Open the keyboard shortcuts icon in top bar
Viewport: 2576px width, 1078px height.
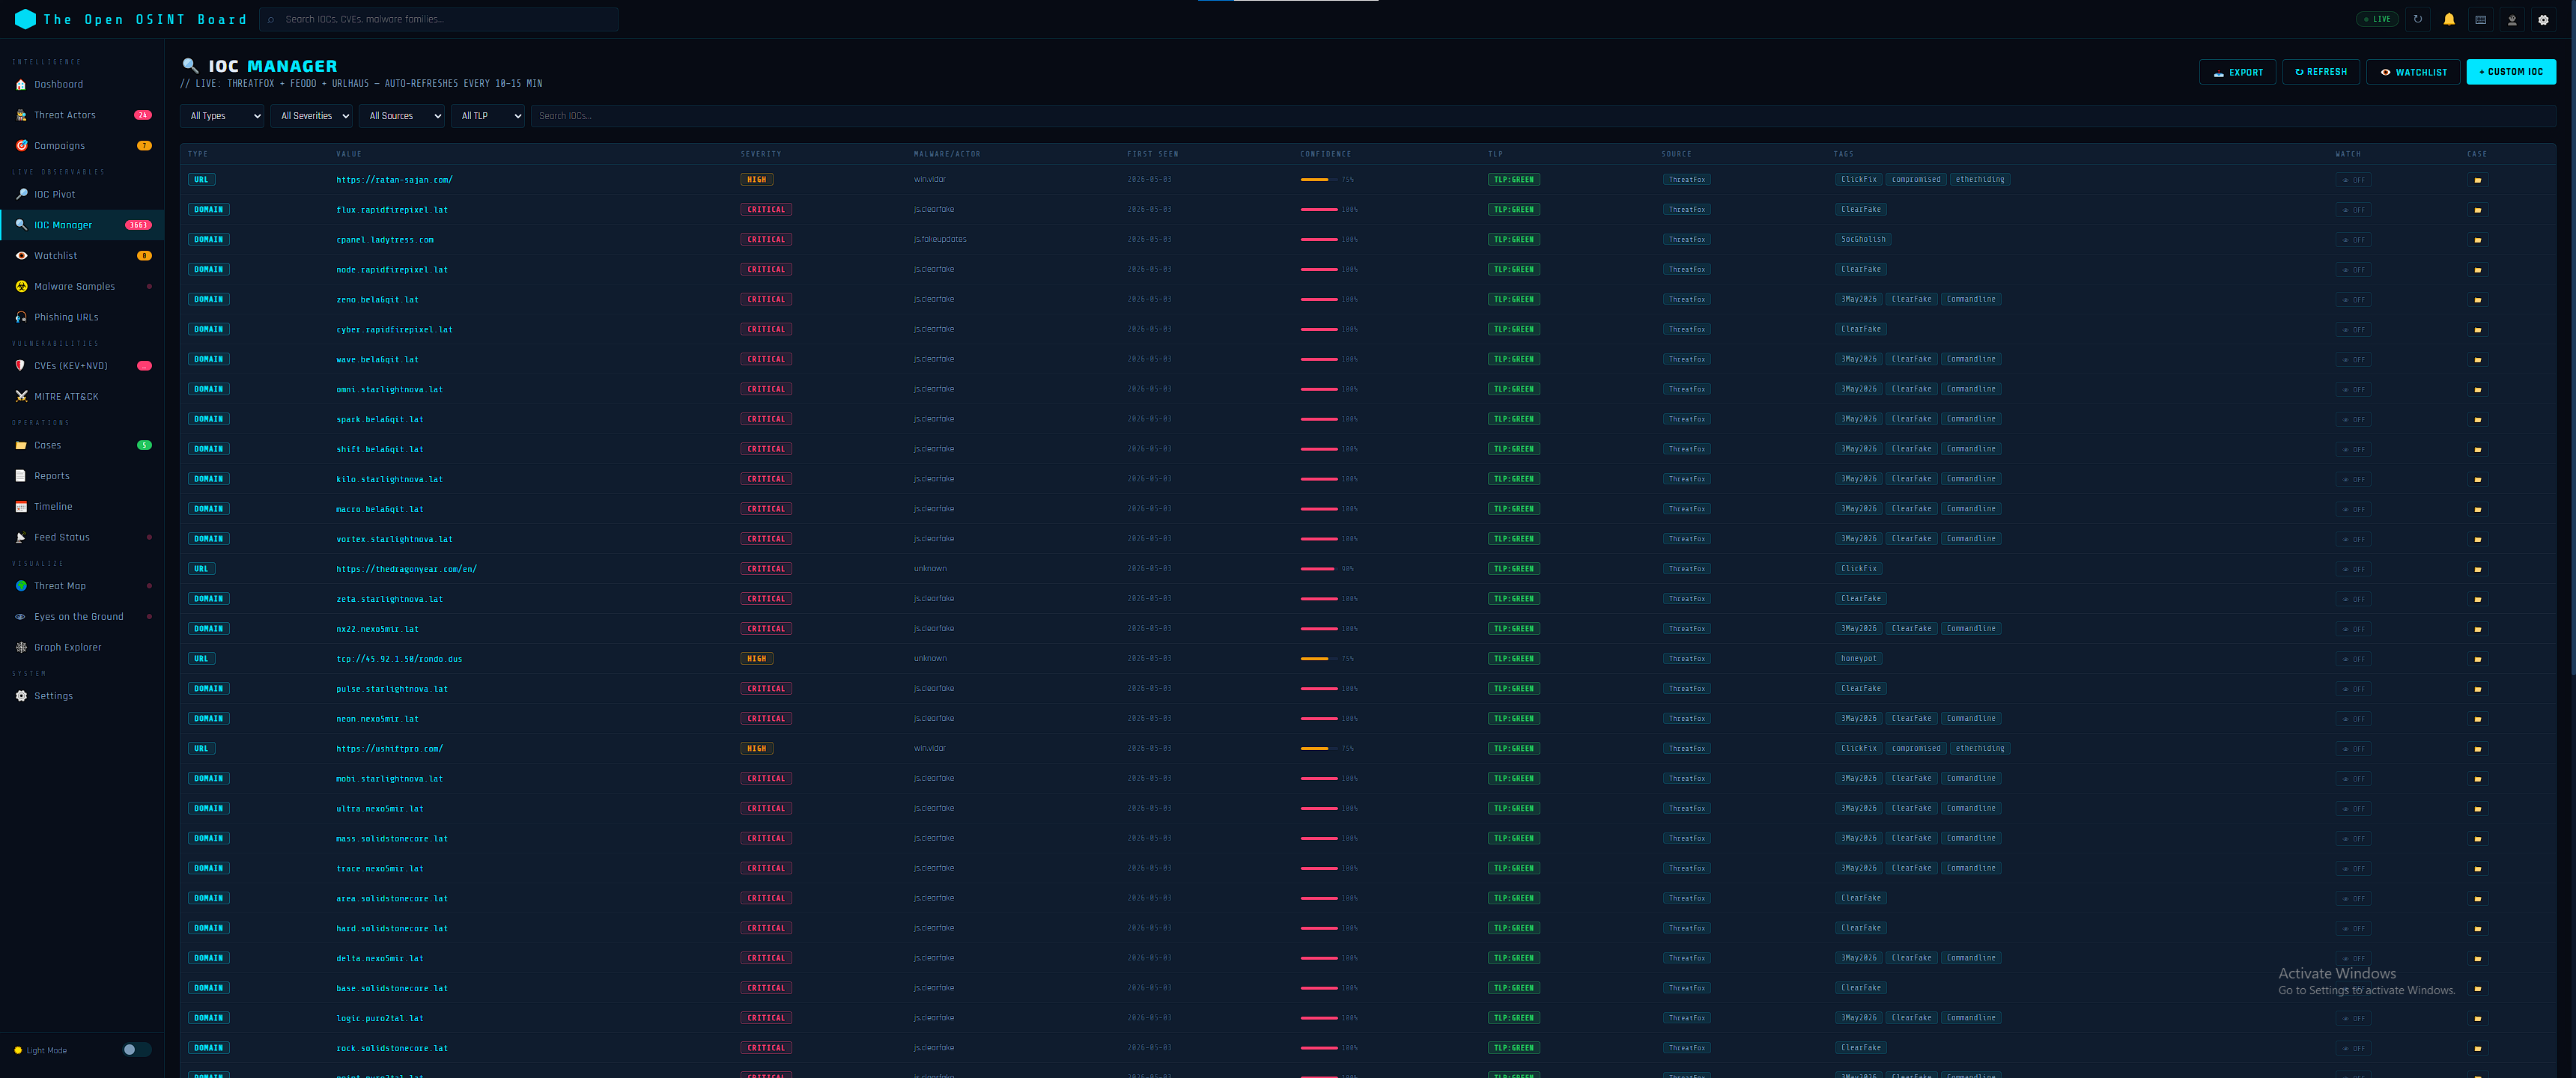click(2480, 19)
